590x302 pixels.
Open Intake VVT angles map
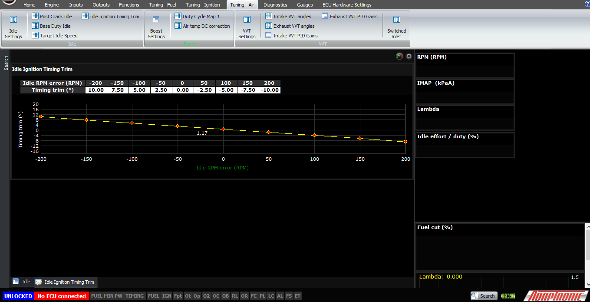pos(288,17)
